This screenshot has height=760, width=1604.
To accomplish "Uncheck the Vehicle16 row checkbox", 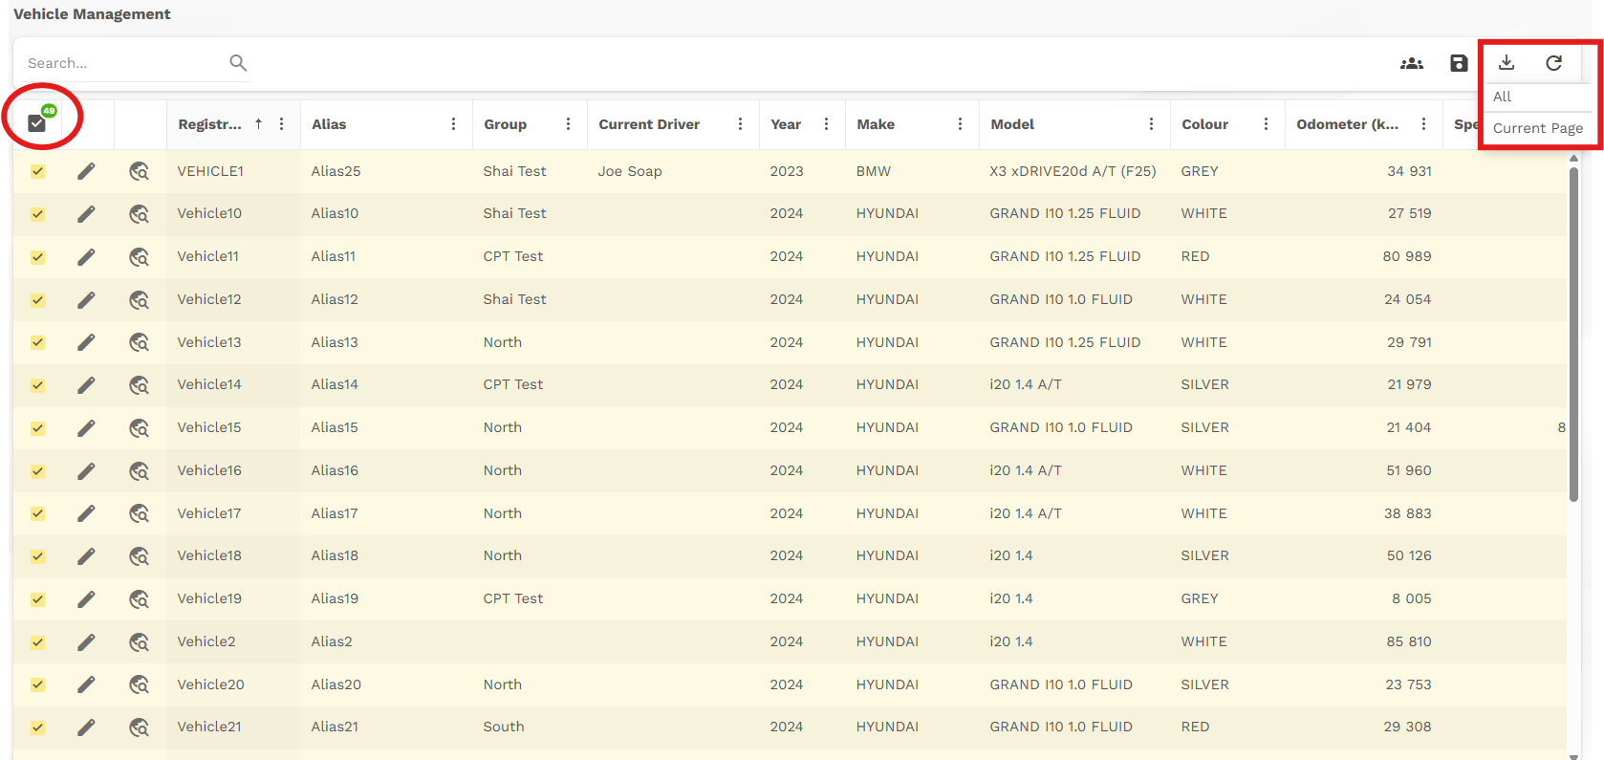I will pyautogui.click(x=37, y=471).
